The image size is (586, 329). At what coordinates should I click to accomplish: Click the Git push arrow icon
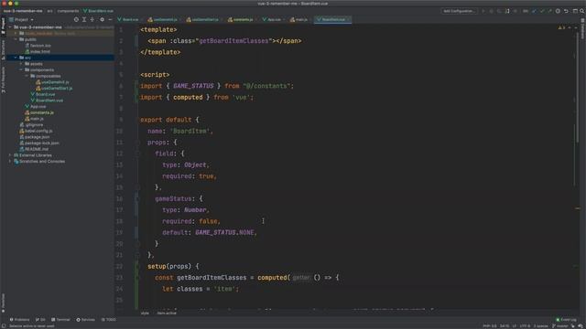click(549, 11)
